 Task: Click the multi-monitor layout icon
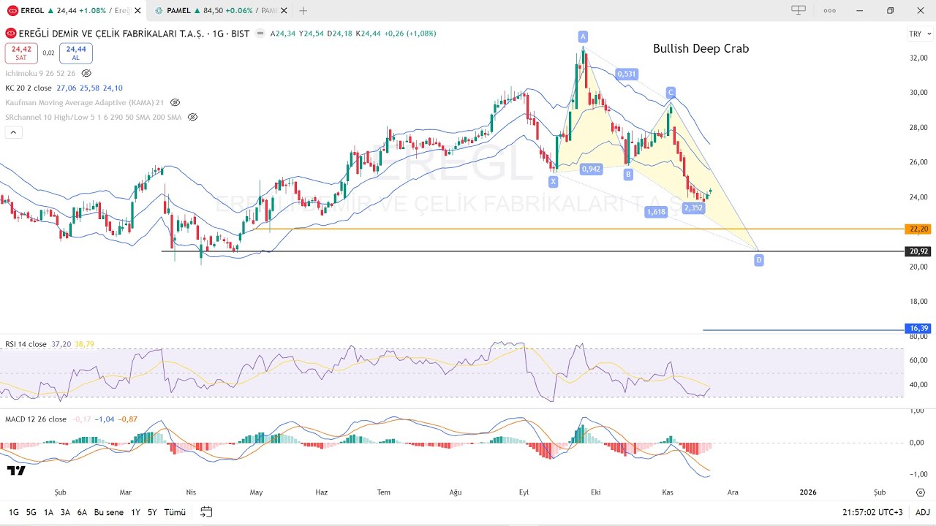click(x=799, y=10)
